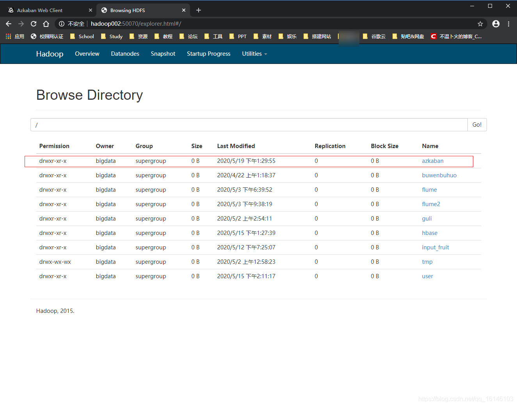Screen dimensions: 517x406
Task: Open the flume2 directory link
Action: click(x=431, y=204)
